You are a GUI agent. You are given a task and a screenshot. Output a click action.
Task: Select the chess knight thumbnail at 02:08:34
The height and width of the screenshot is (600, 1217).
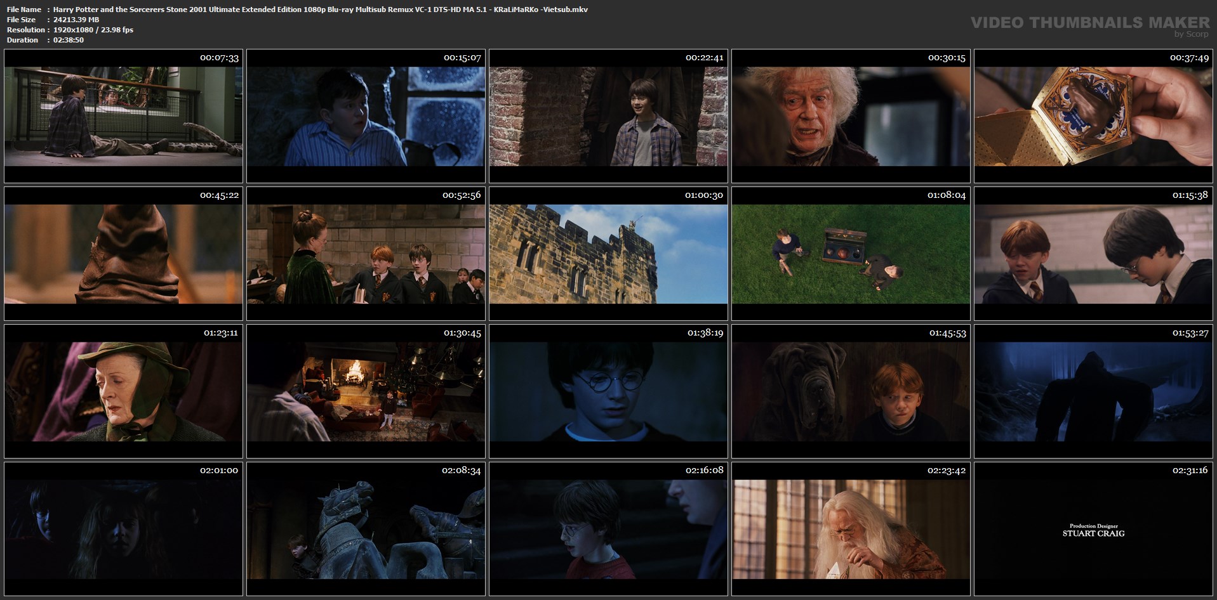pyautogui.click(x=366, y=529)
